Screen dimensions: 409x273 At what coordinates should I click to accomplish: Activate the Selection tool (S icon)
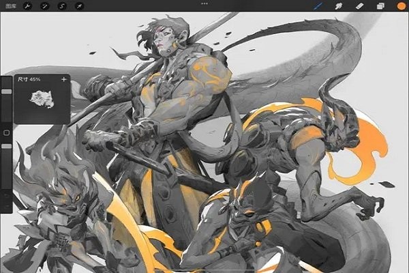pos(63,5)
